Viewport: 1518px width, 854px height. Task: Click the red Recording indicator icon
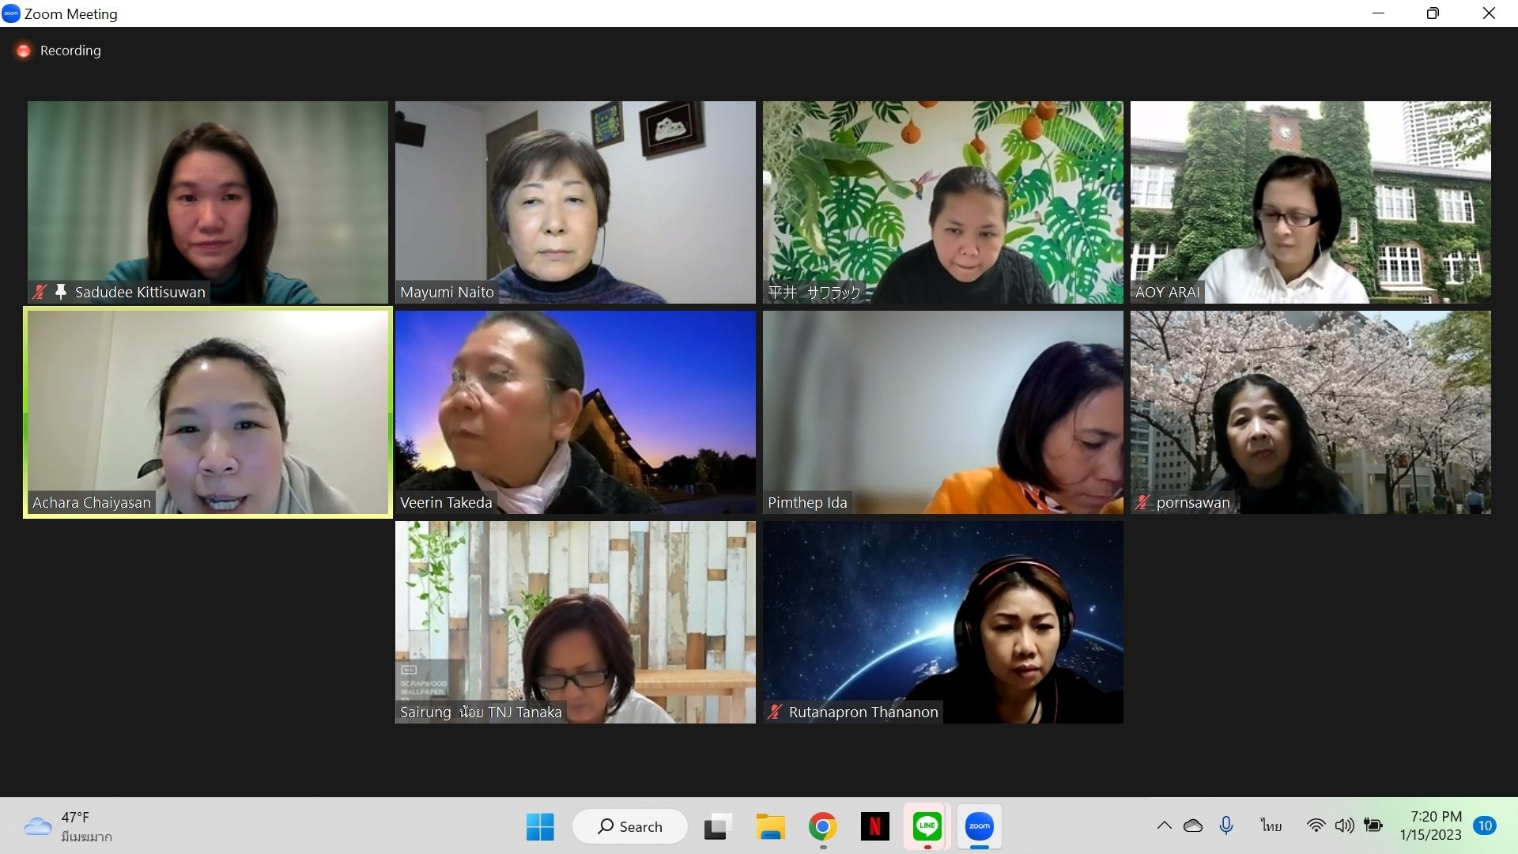pyautogui.click(x=24, y=51)
